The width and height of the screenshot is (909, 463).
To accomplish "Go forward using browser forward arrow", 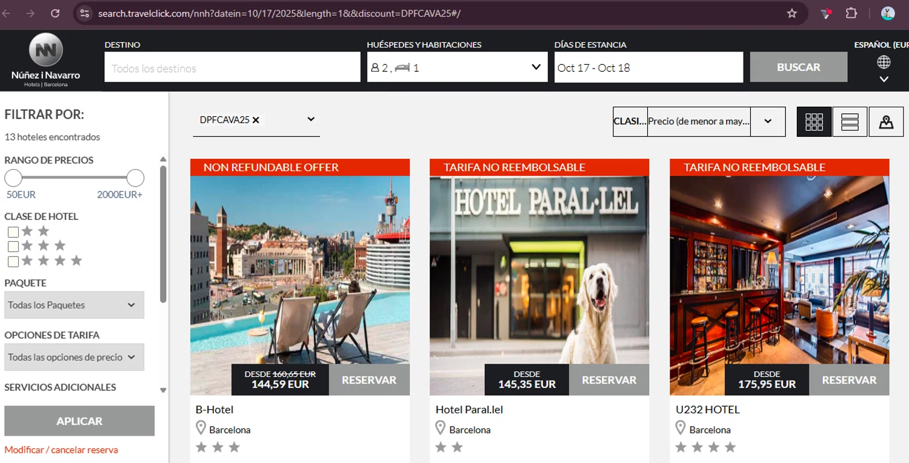I will pyautogui.click(x=30, y=13).
